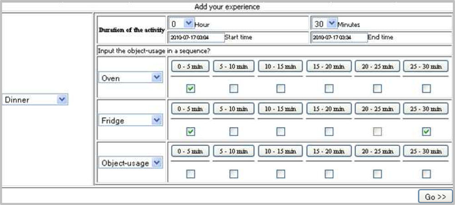Click Object-usage row 25 - 30 min button
This screenshot has width=455, height=205.
tap(426, 151)
